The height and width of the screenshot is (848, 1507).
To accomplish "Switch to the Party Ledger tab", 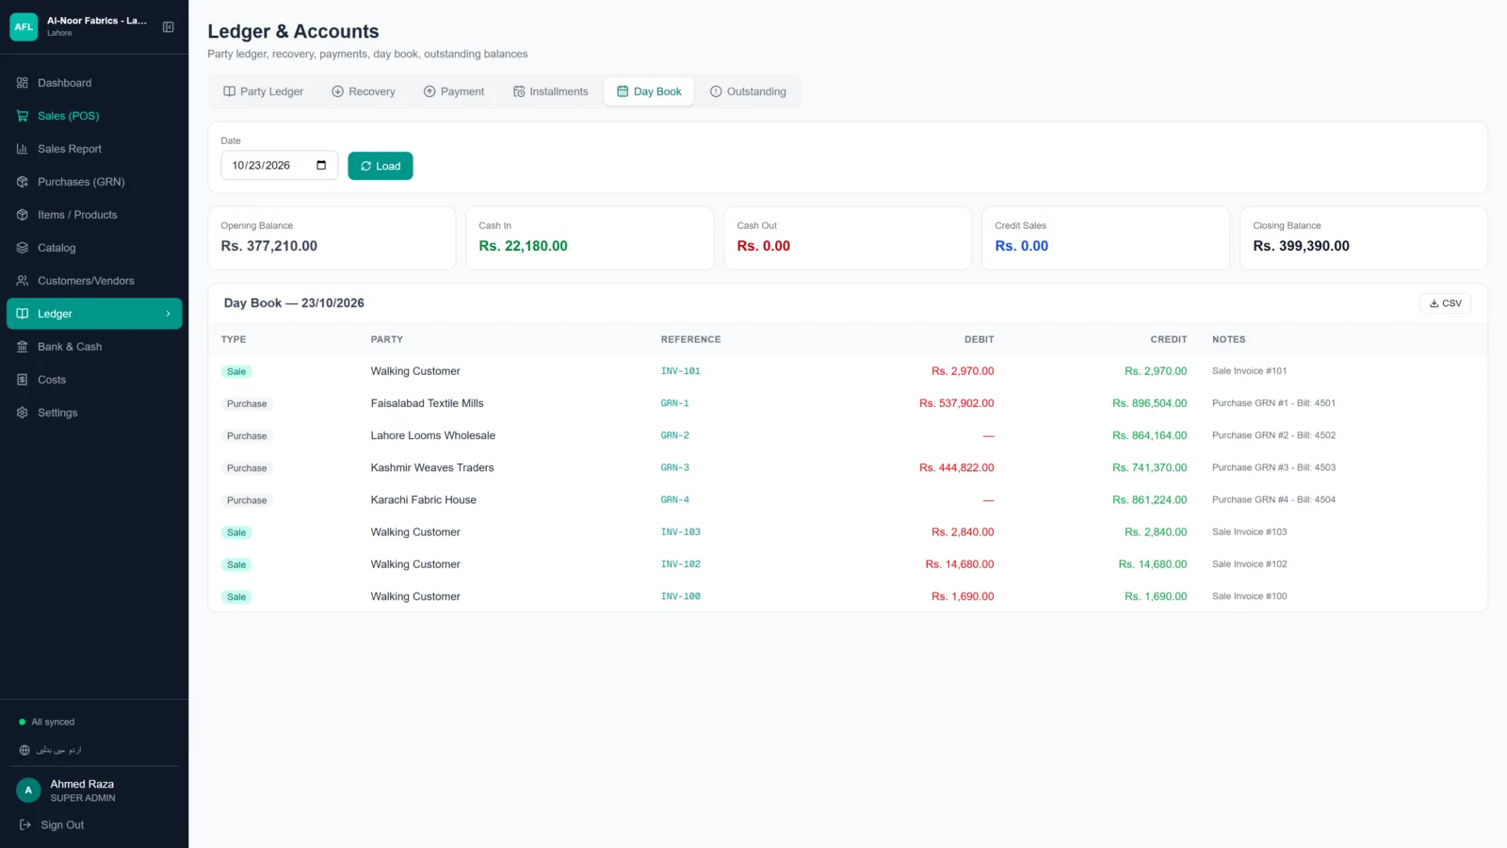I will point(263,91).
